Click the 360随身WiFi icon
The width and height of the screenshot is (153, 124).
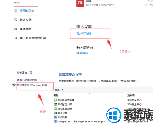click(55, 109)
